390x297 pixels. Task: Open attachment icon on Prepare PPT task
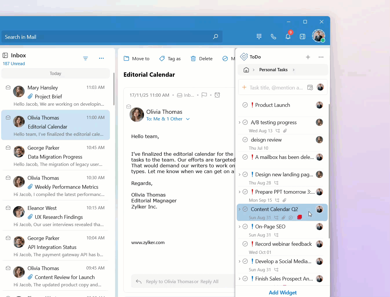[285, 200]
